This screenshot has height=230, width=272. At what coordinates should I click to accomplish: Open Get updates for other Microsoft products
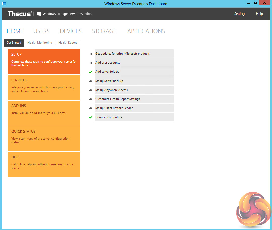134,54
